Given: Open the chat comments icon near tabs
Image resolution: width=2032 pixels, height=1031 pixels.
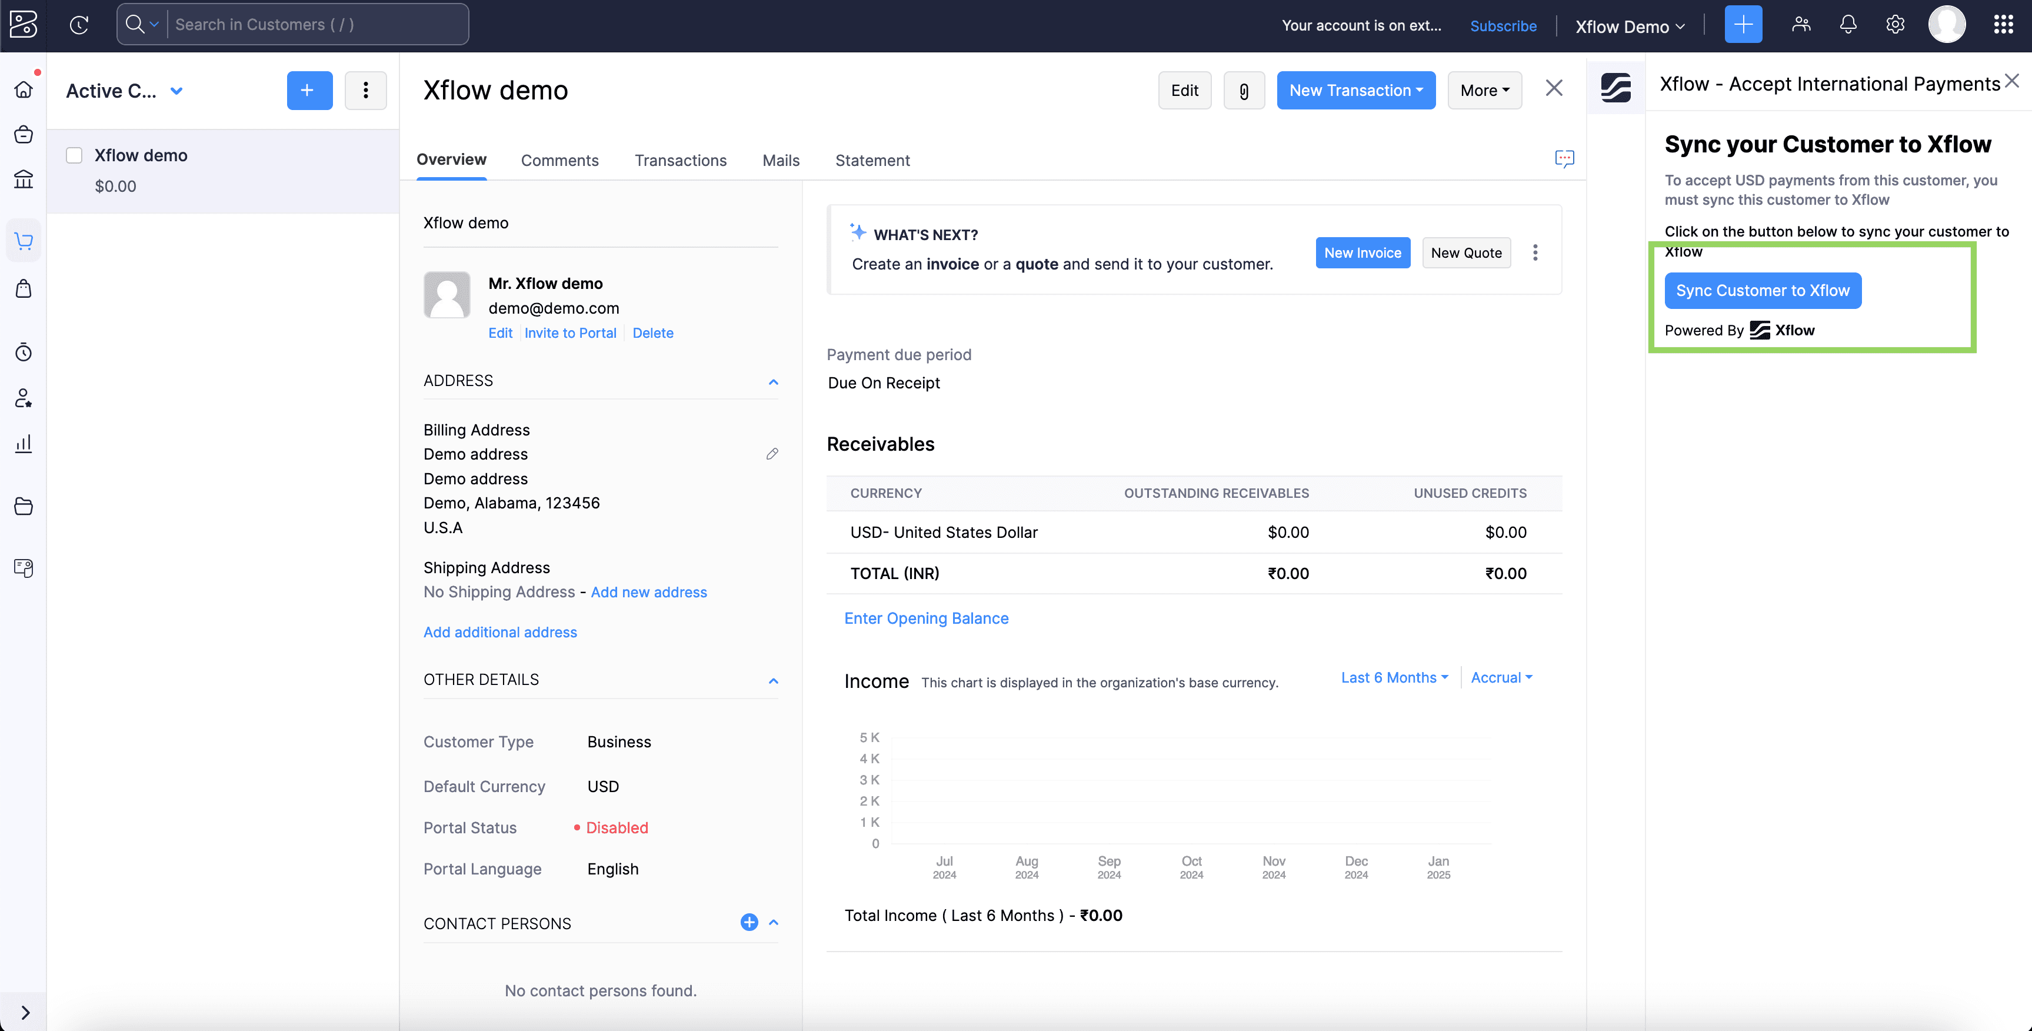Looking at the screenshot, I should [1564, 158].
